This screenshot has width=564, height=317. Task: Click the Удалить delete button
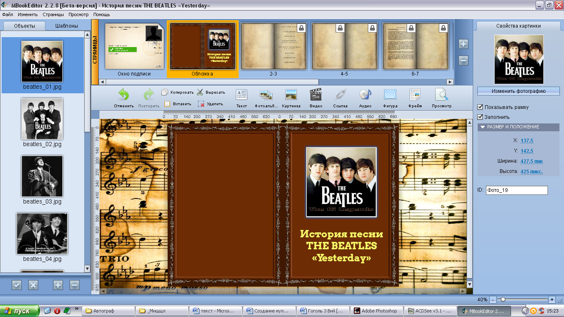210,104
